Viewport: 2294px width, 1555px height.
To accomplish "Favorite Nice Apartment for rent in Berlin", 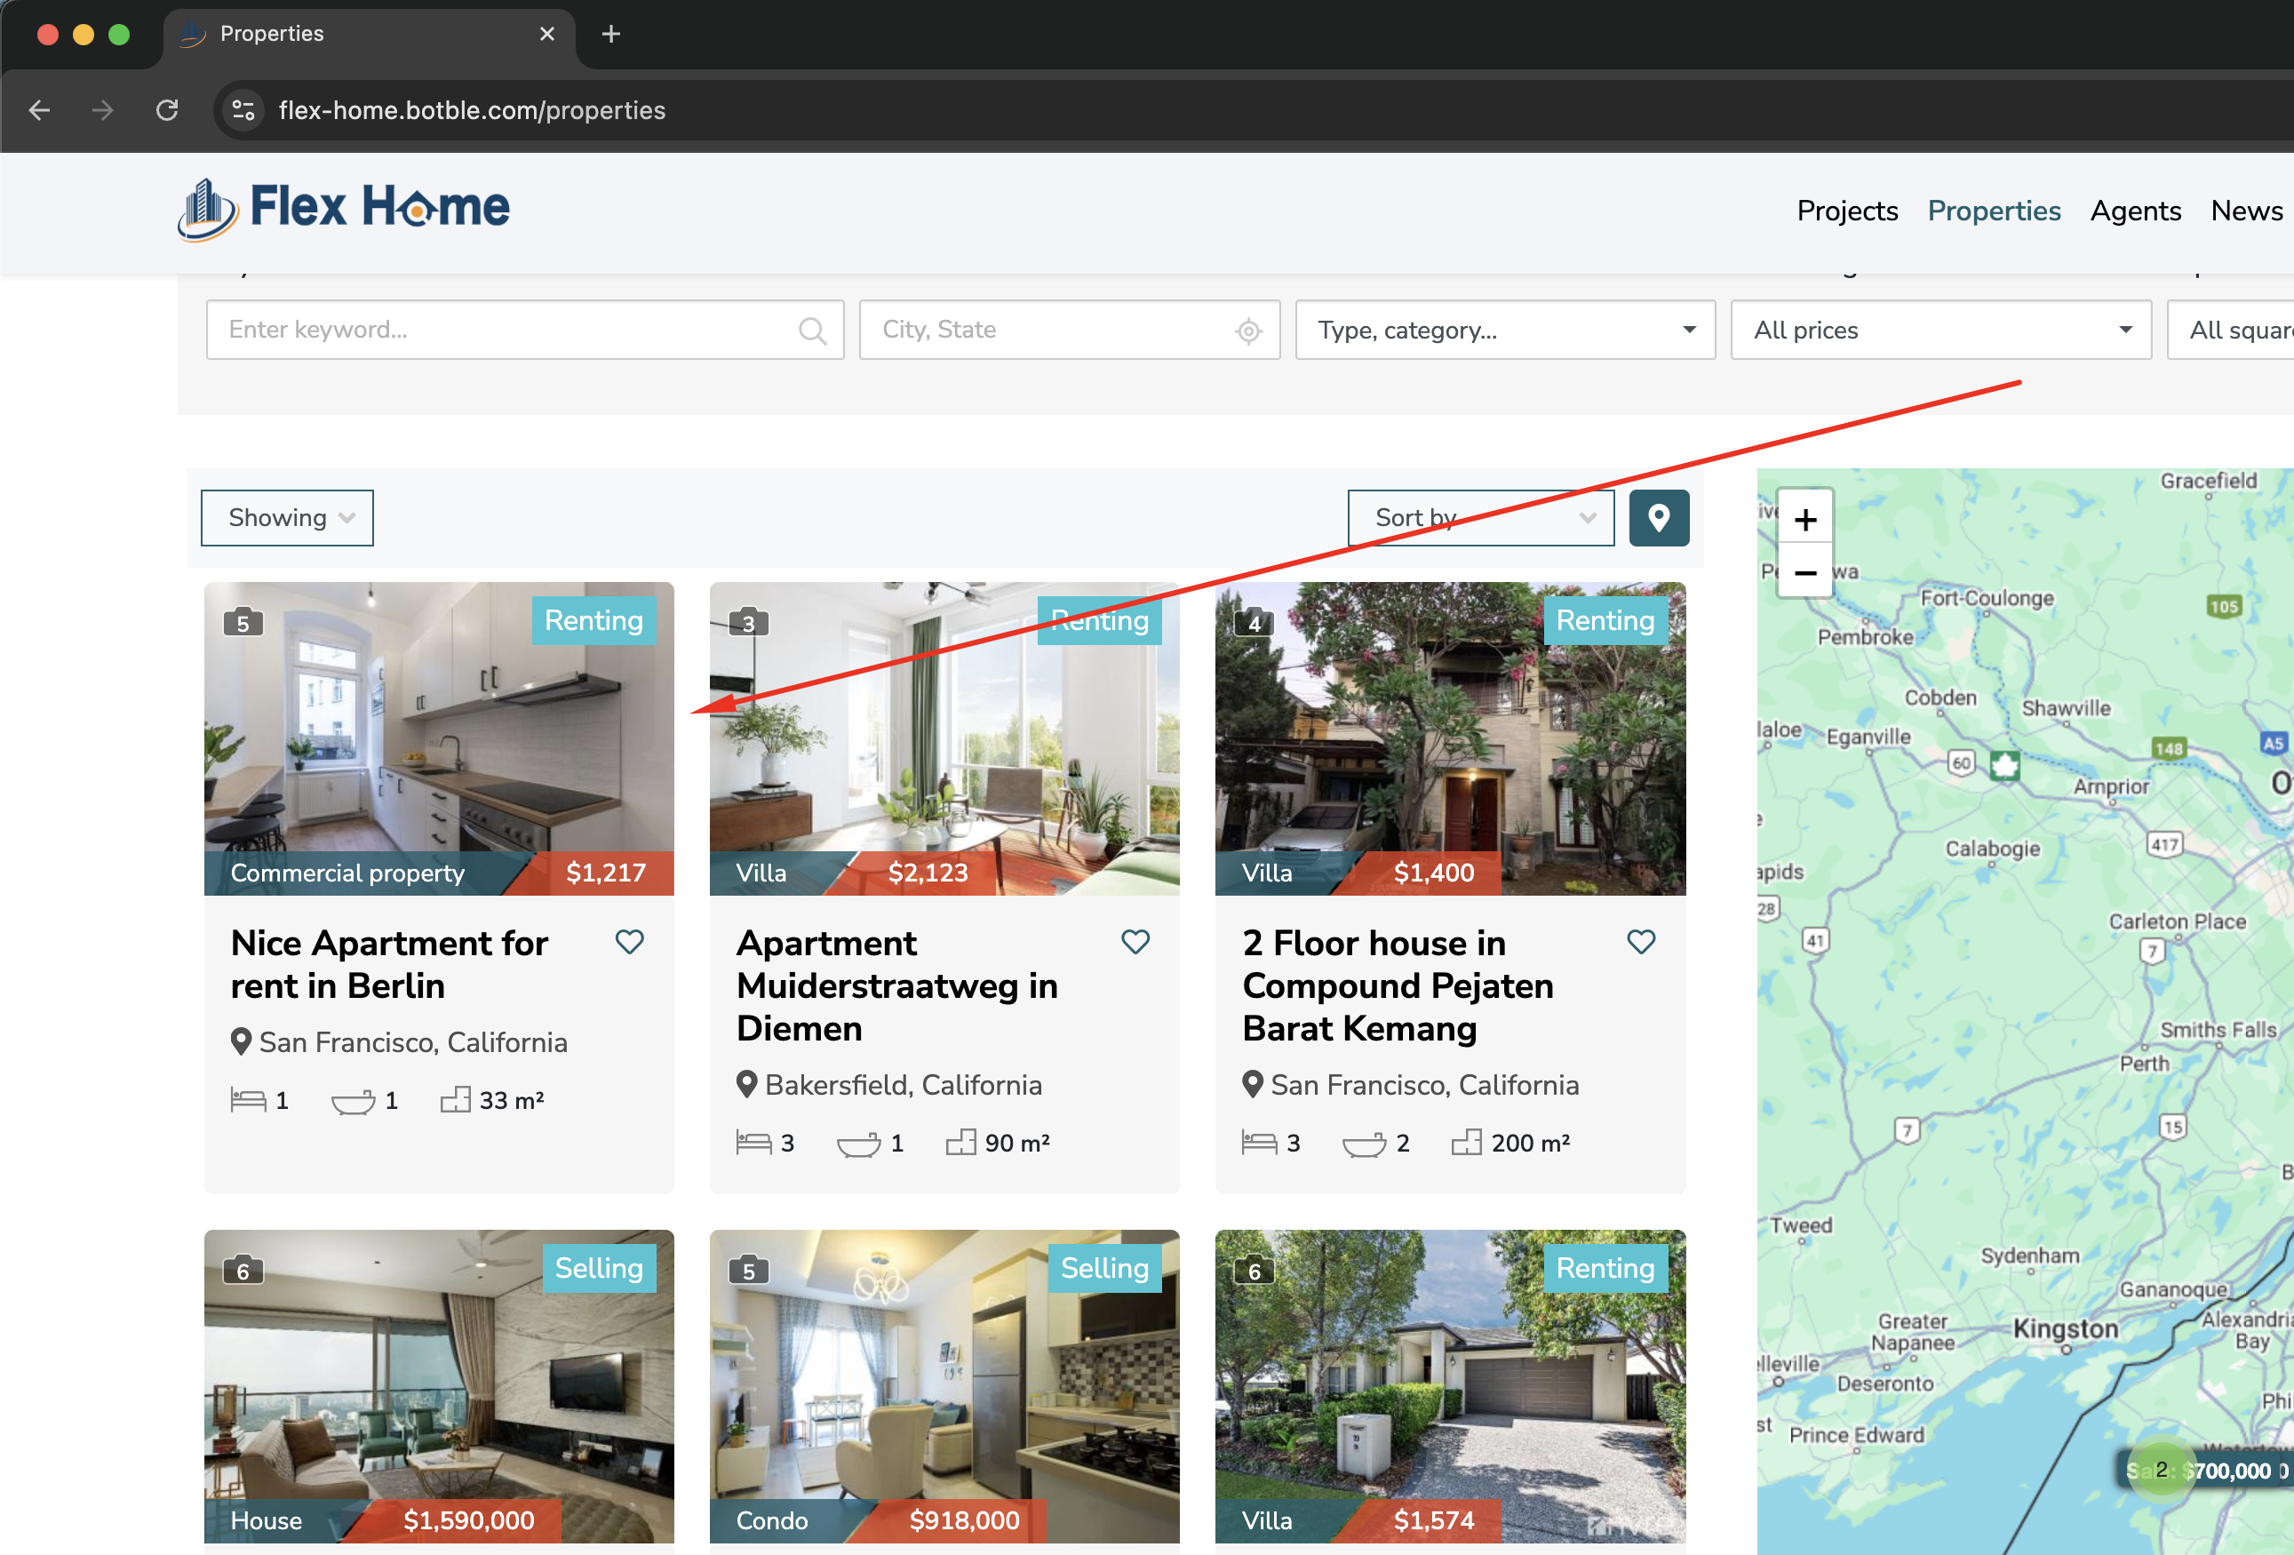I will pyautogui.click(x=629, y=942).
